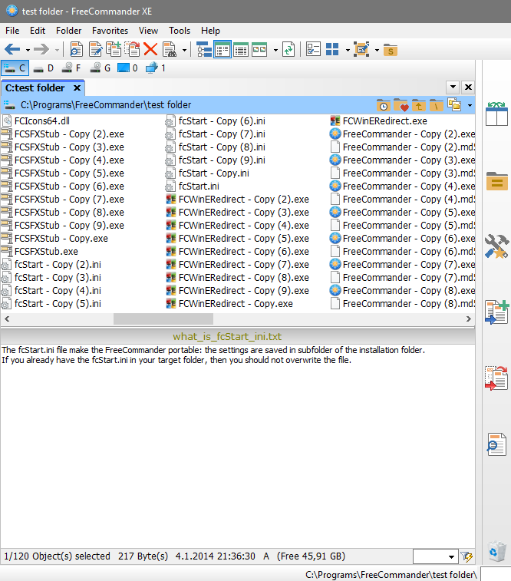Image resolution: width=511 pixels, height=581 pixels.
Task: Click horizontal scrollbar thumb in file list
Action: [163, 319]
